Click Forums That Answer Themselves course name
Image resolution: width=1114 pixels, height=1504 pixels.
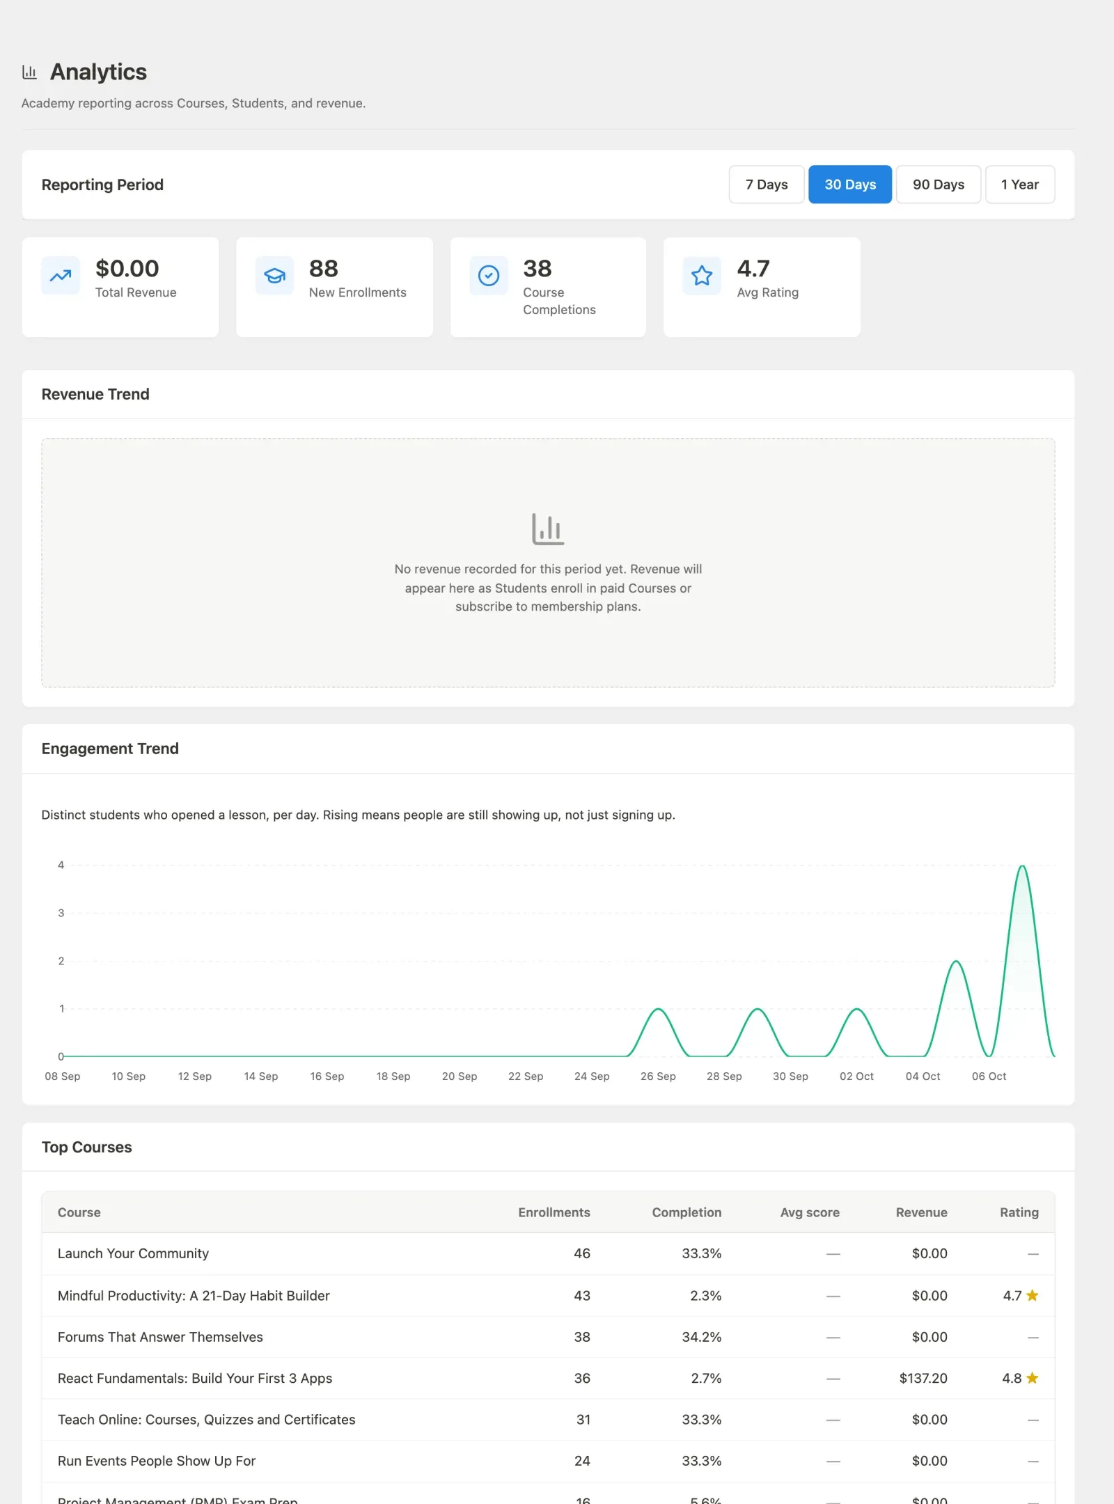160,1337
